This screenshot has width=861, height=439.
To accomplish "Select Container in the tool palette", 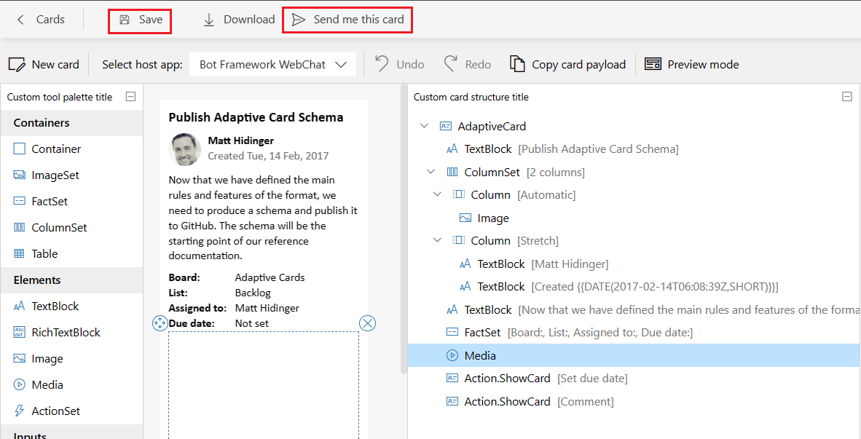I will point(71,149).
